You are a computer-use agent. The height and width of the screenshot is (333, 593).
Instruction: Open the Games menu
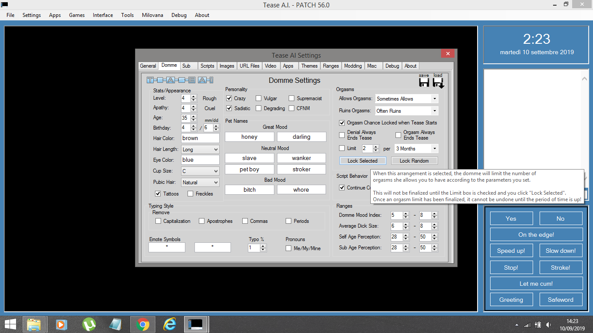click(77, 15)
